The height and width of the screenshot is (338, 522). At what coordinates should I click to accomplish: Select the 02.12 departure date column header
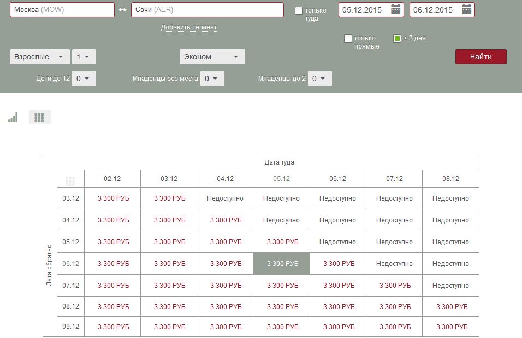(x=112, y=179)
